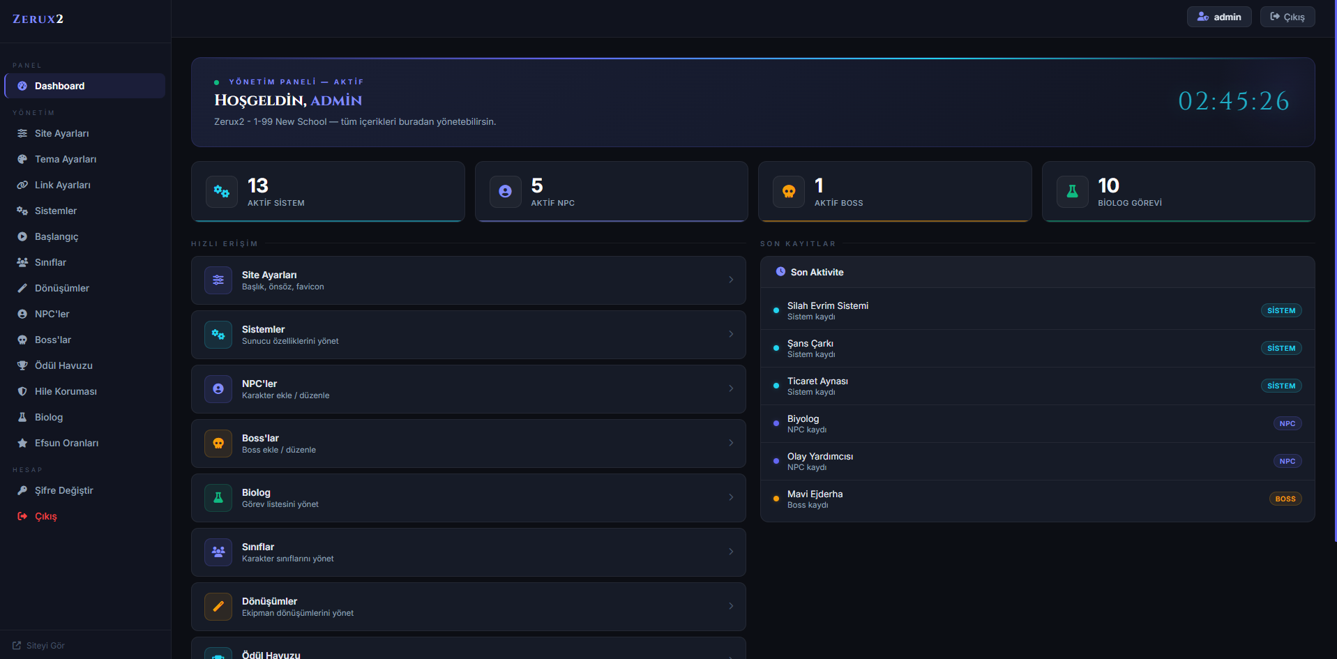Viewport: 1337px width, 659px height.
Task: Click the chevron on the Biolog shortcut row
Action: [731, 497]
